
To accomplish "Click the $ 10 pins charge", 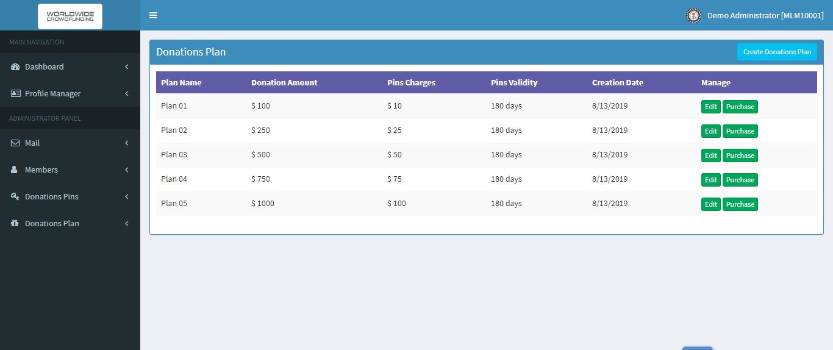I will point(395,105).
